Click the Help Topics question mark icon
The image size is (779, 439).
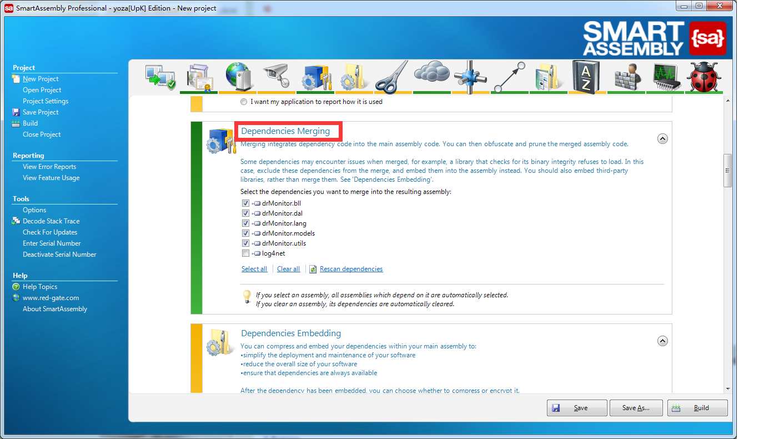(16, 287)
